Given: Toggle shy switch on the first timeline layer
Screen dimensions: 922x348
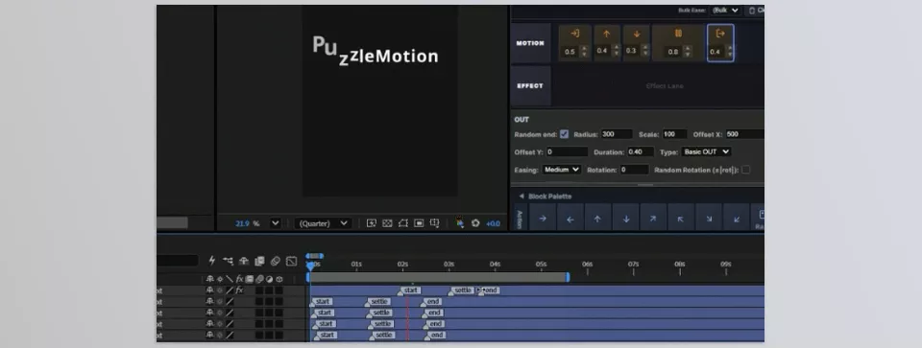Looking at the screenshot, I should [210, 290].
